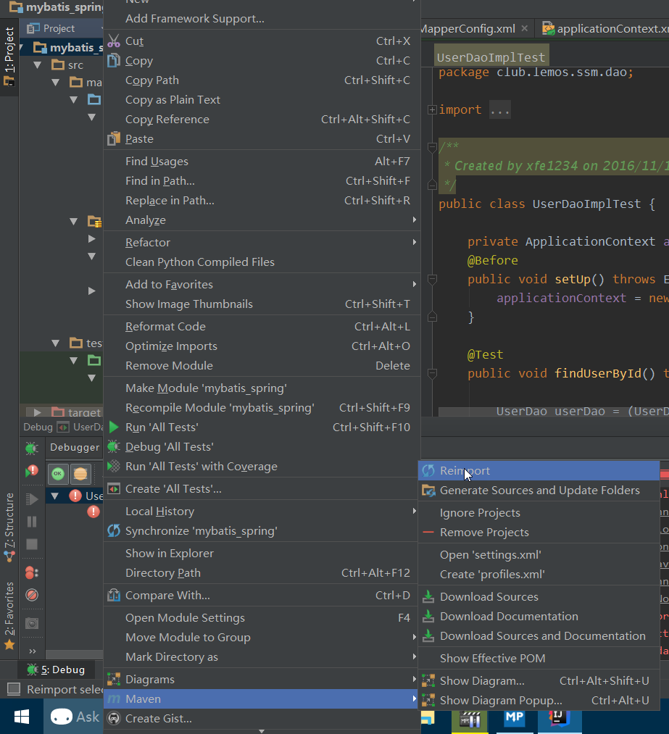669x734 pixels.
Task: Click the tool window toggle icon in status bar
Action: [x=13, y=690]
